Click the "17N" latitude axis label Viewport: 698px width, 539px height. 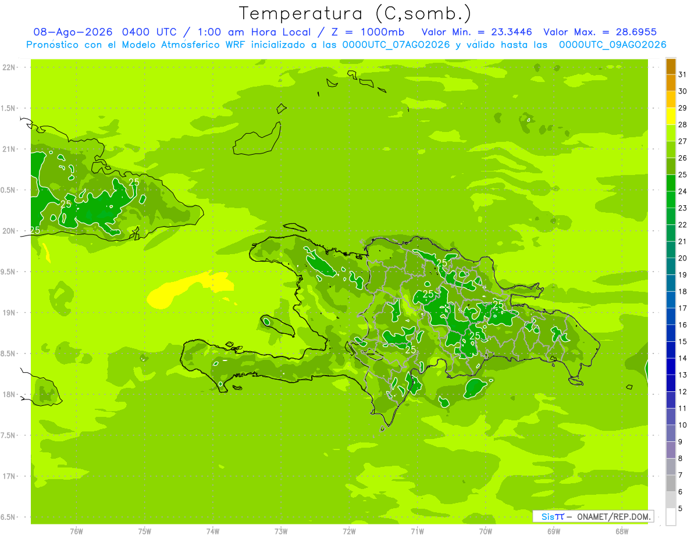click(10, 476)
